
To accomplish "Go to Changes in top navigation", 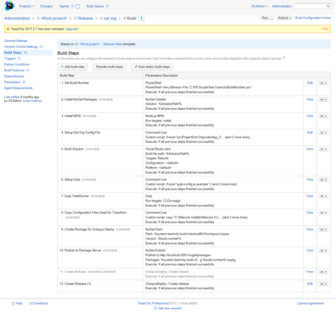I will pos(46,6).
